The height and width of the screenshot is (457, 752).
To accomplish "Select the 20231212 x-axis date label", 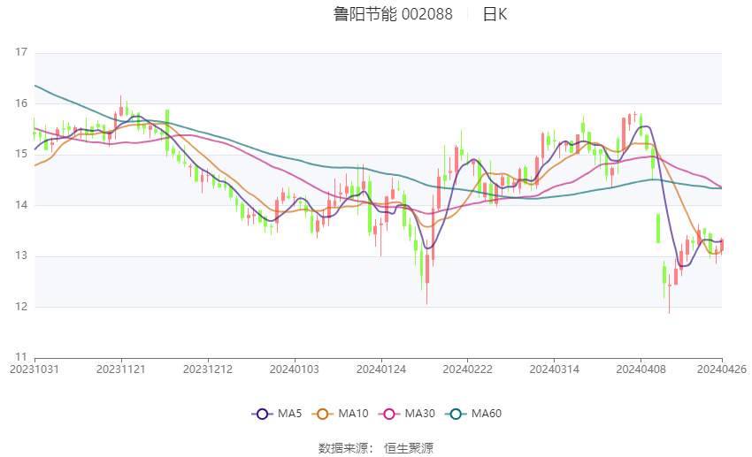I will click(x=208, y=369).
